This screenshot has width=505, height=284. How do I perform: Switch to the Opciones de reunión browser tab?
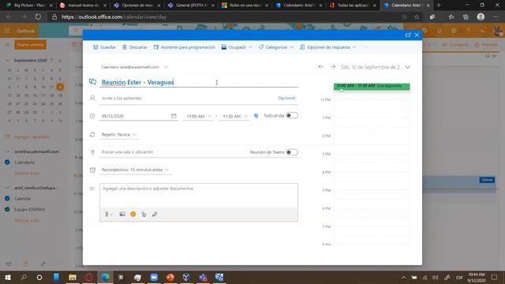point(137,6)
